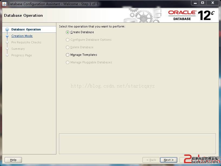Image resolution: width=221 pixels, height=166 pixels.
Task: Open the Creation Mode step link
Action: (x=22, y=36)
